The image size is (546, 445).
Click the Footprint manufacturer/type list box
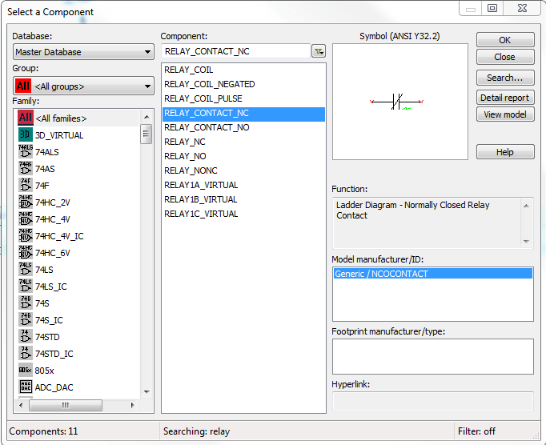tap(433, 356)
